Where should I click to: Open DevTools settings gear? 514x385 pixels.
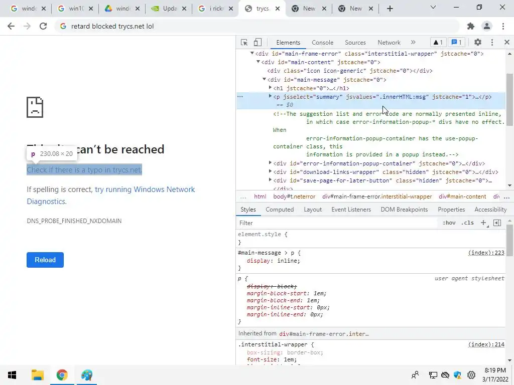(x=478, y=42)
